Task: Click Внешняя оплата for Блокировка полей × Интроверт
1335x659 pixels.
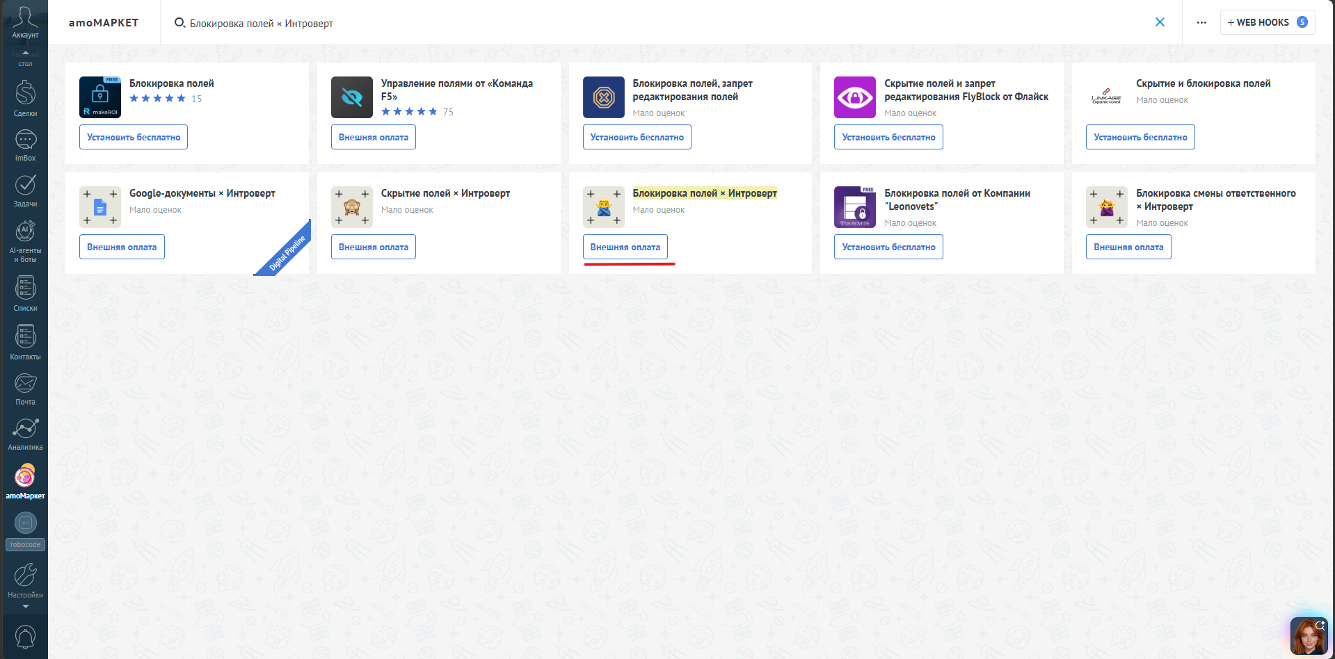Action: click(625, 247)
